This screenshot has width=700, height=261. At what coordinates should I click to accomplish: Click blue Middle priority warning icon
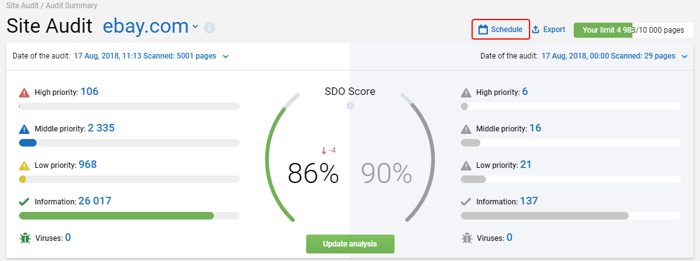click(x=24, y=129)
